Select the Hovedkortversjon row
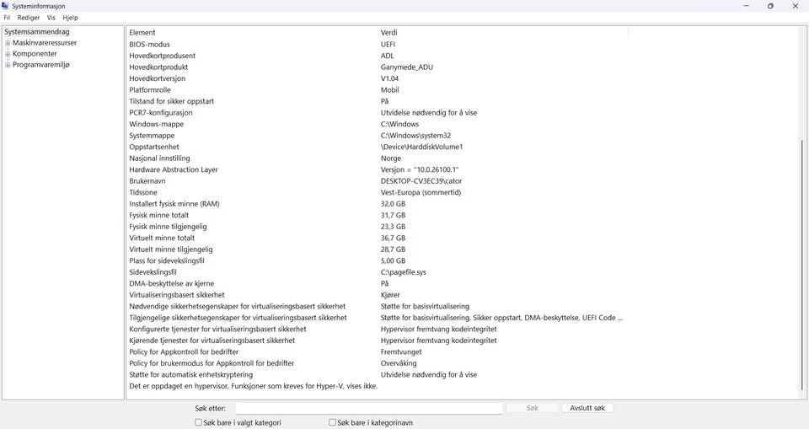 click(376, 78)
